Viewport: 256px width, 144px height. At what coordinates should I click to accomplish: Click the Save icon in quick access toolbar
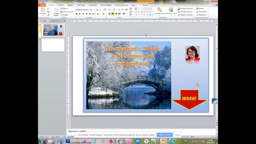click(x=43, y=2)
